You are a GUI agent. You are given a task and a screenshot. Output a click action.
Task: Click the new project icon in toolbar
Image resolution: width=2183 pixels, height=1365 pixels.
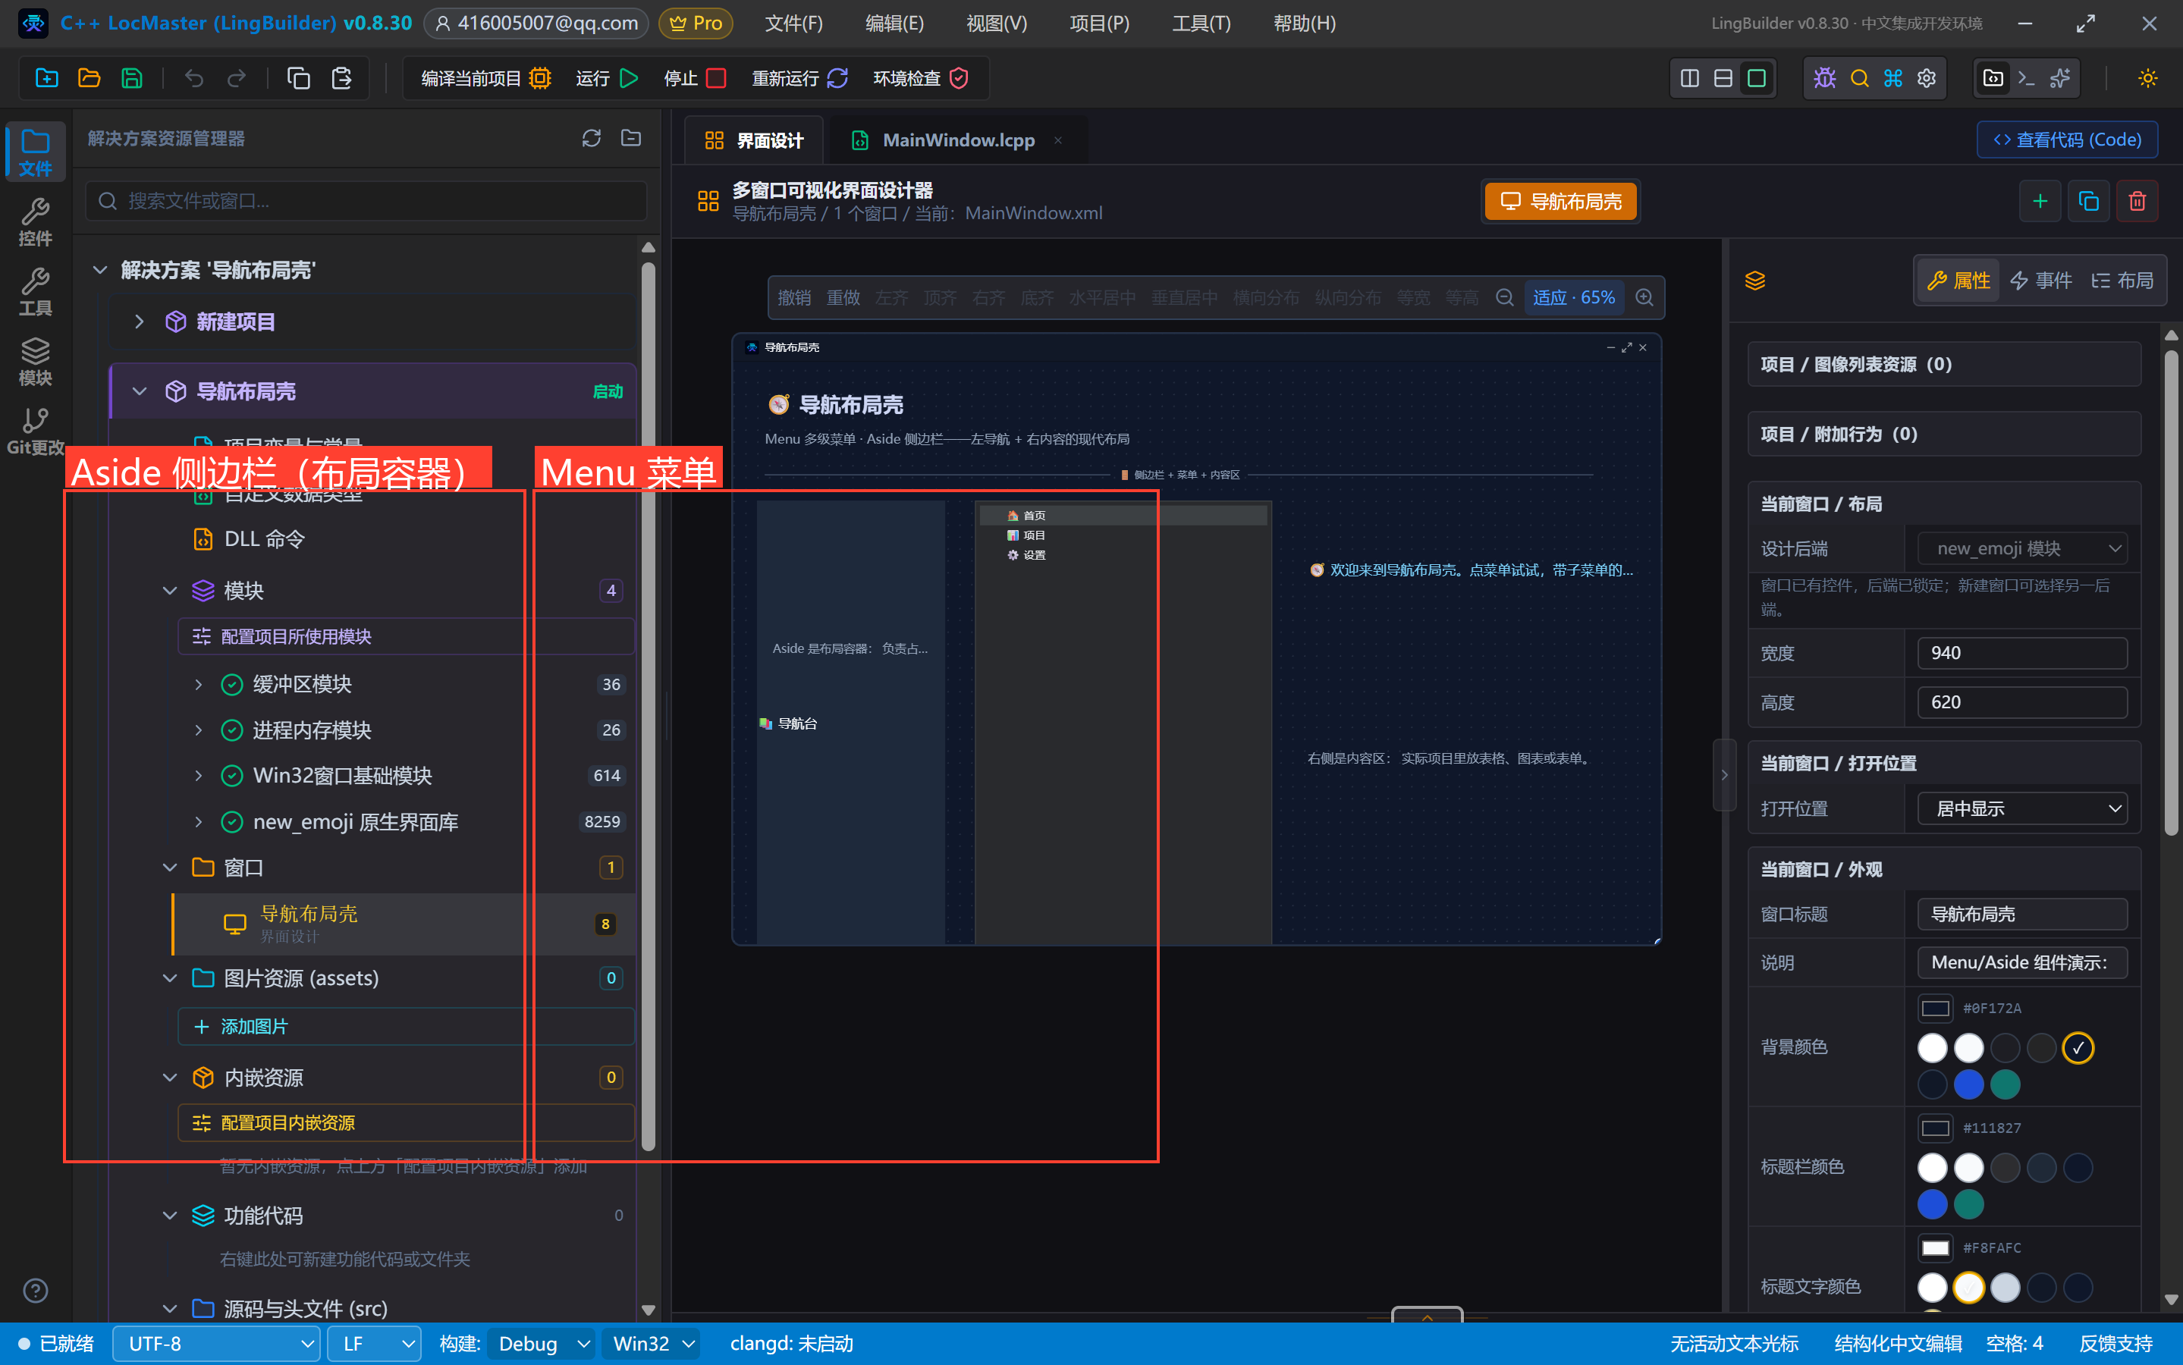click(x=46, y=79)
